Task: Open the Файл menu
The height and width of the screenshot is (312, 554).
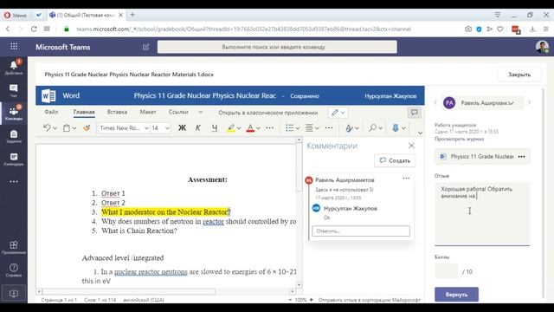Action: (x=51, y=112)
